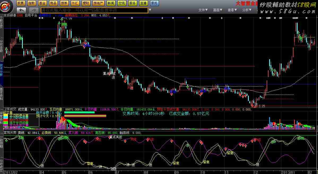
Task: Switch to the 基本资料 sidebar tab
Action: [x=2, y=94]
